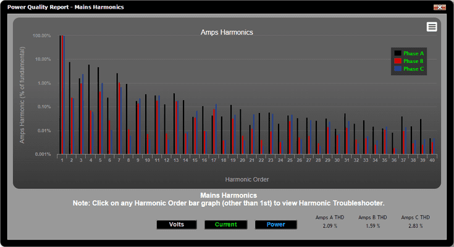Image resolution: width=454 pixels, height=247 pixels.
Task: Click the Amps Harmonics chart title
Action: pyautogui.click(x=227, y=32)
